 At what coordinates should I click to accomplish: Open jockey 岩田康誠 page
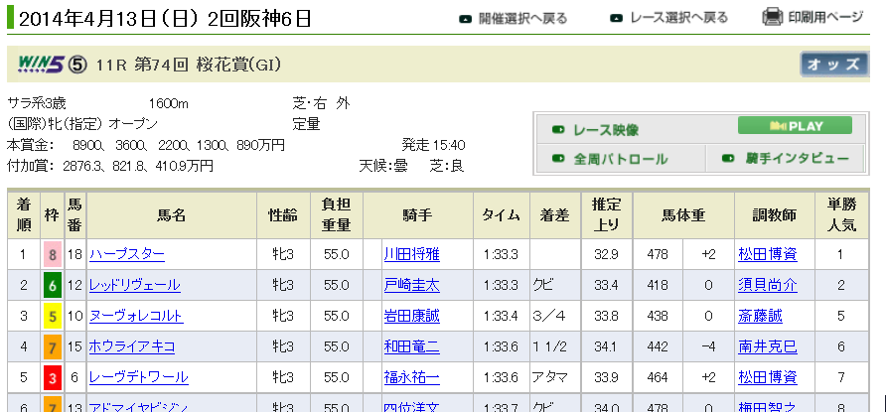tap(411, 316)
